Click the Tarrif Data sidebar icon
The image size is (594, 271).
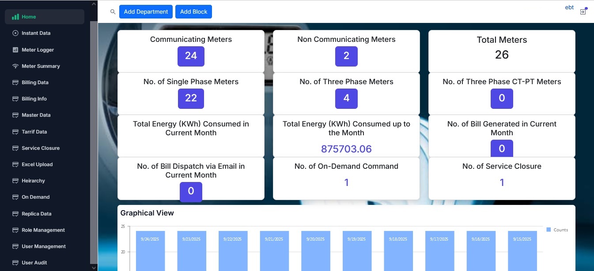pos(15,132)
